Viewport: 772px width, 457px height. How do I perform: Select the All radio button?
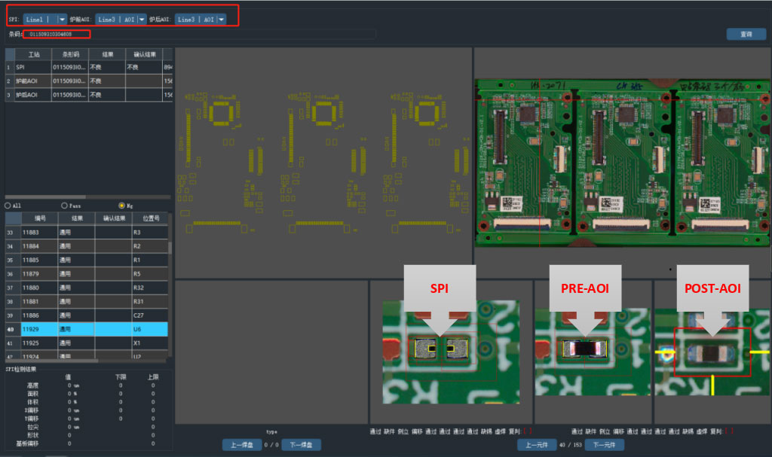coord(8,205)
